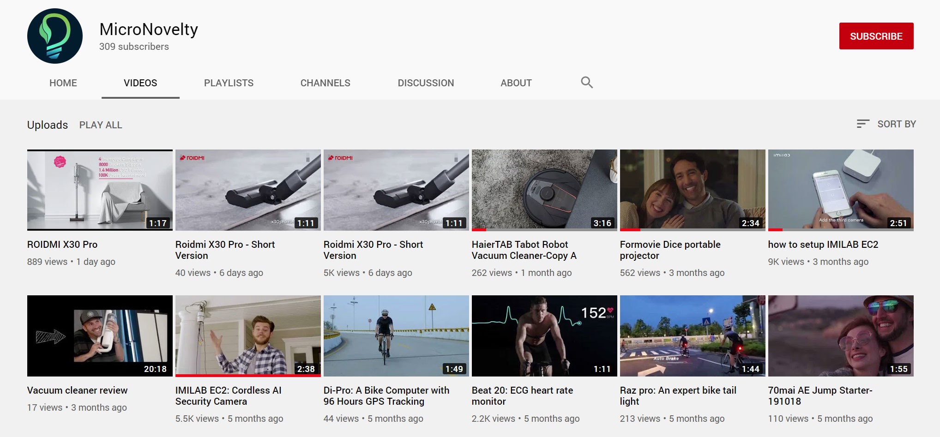The image size is (940, 437).
Task: Click 'IMILAB EC2: Cordless AI Security Camera' title
Action: click(228, 396)
